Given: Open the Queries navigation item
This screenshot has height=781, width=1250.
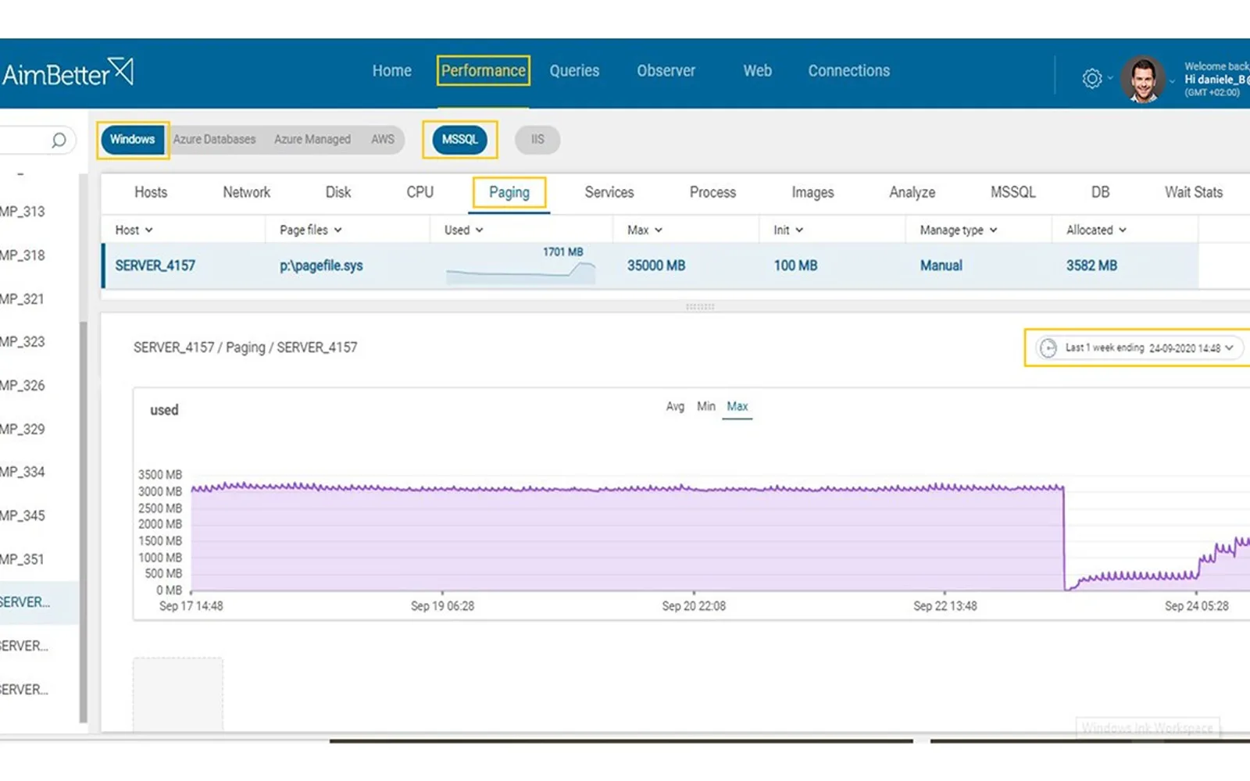Looking at the screenshot, I should (x=574, y=70).
